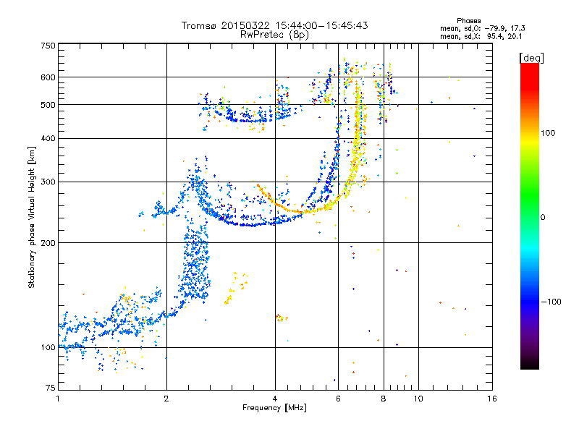The width and height of the screenshot is (579, 434).
Task: Click y-axis tick label '75'
Action: pyautogui.click(x=51, y=388)
